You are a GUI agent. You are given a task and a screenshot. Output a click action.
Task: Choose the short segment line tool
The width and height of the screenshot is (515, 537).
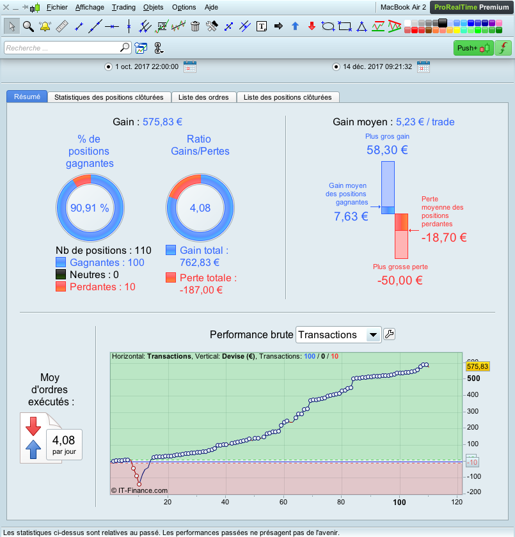pos(79,26)
